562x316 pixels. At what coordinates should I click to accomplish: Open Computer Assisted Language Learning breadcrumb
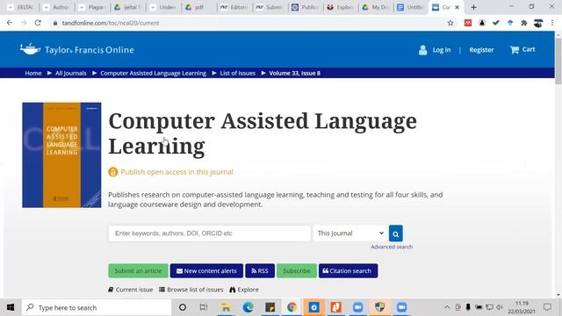(153, 73)
